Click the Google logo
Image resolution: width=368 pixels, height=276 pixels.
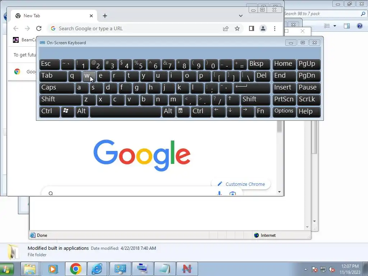[142, 155]
